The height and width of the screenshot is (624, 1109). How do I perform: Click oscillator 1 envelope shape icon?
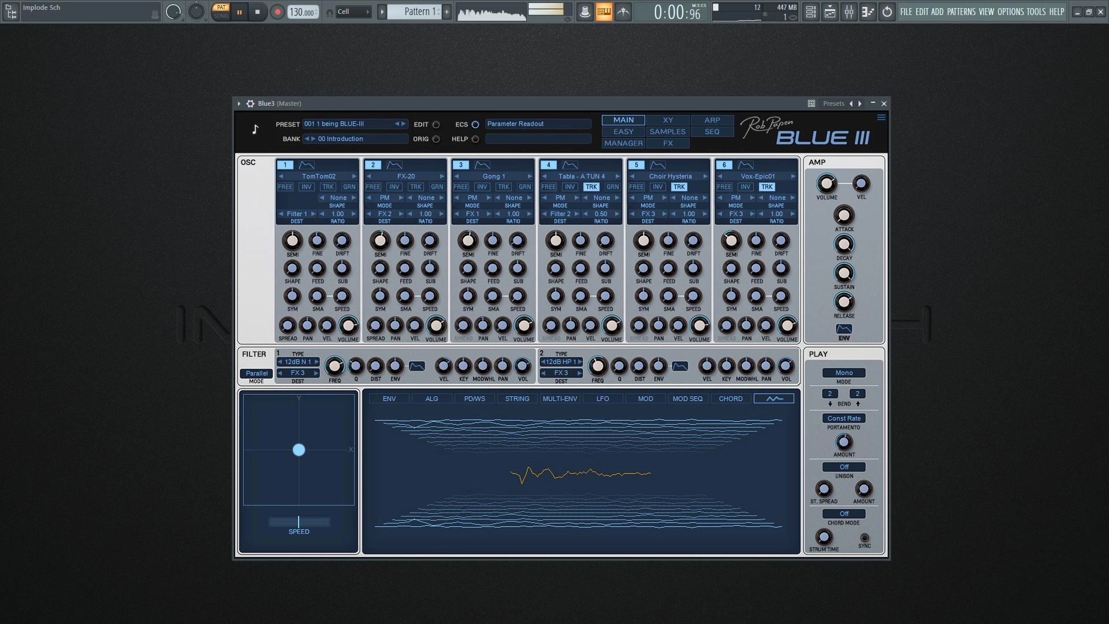click(307, 165)
